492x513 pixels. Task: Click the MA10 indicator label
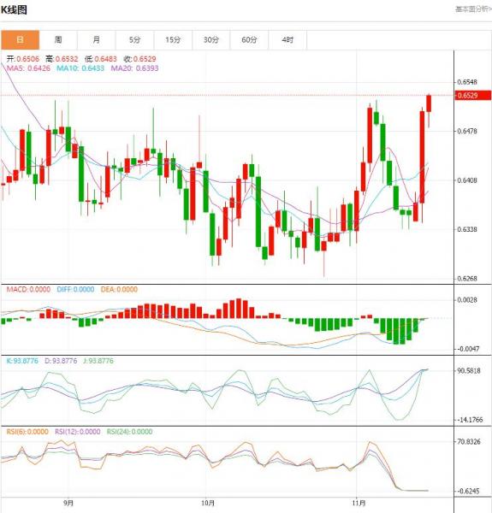pos(80,68)
